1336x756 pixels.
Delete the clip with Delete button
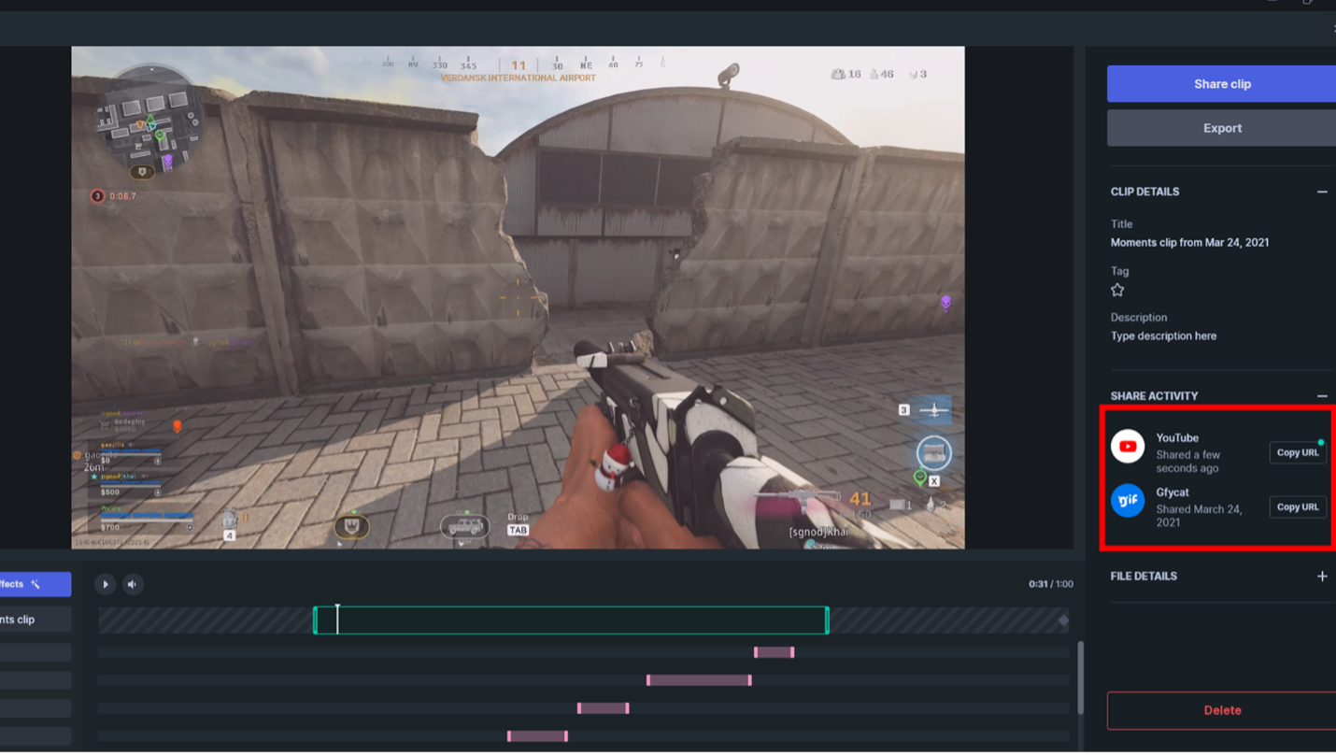1221,710
